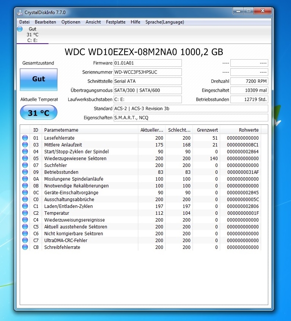
Task: Click status orb for Geräte-Einschaltvorgänge
Action: [x=25, y=192]
